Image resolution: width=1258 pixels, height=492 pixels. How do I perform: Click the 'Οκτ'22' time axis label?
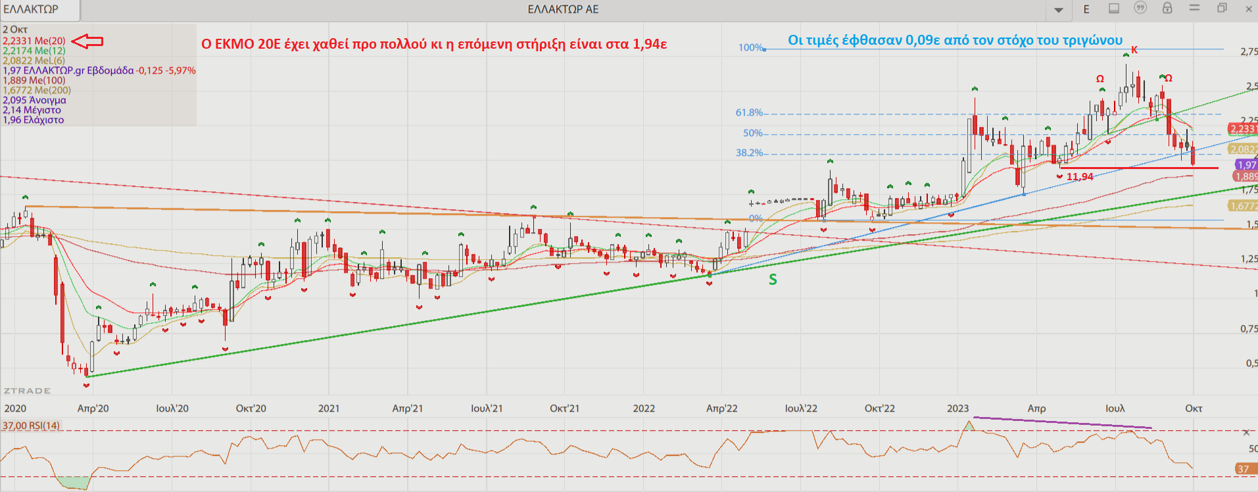[x=880, y=408]
